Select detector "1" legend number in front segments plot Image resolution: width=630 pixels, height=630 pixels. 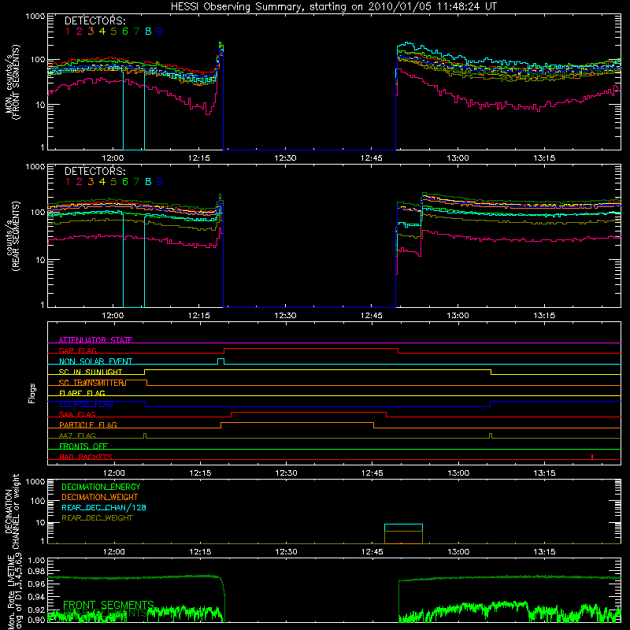click(x=68, y=31)
